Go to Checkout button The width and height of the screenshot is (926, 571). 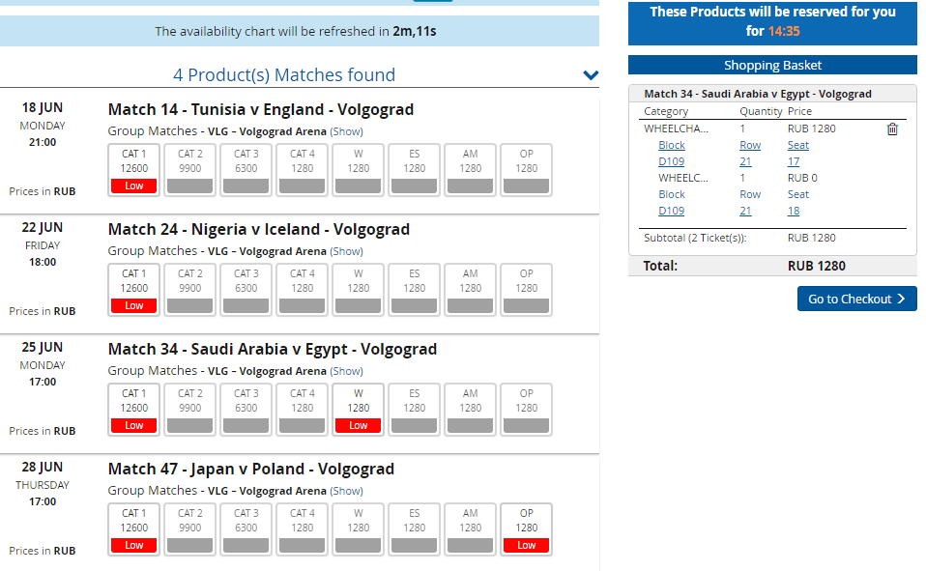tap(856, 299)
